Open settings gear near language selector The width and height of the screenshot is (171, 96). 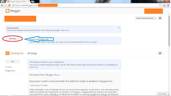[x=160, y=18]
